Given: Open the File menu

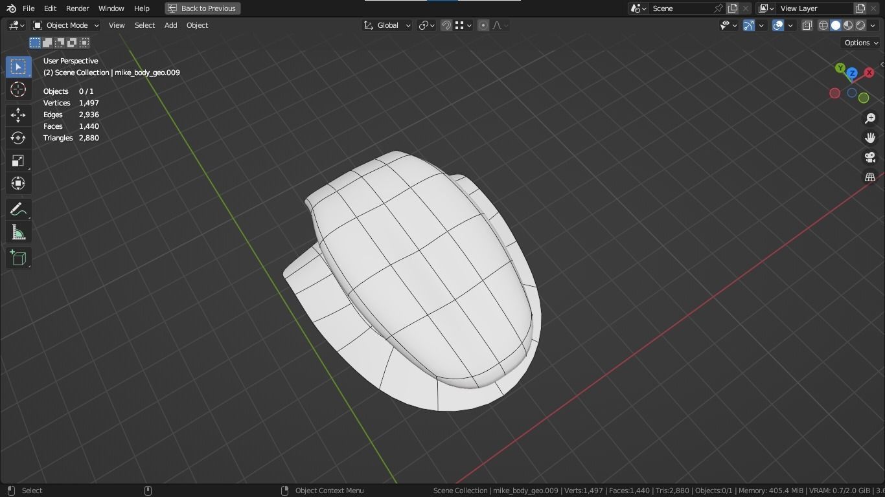Looking at the screenshot, I should [x=29, y=8].
